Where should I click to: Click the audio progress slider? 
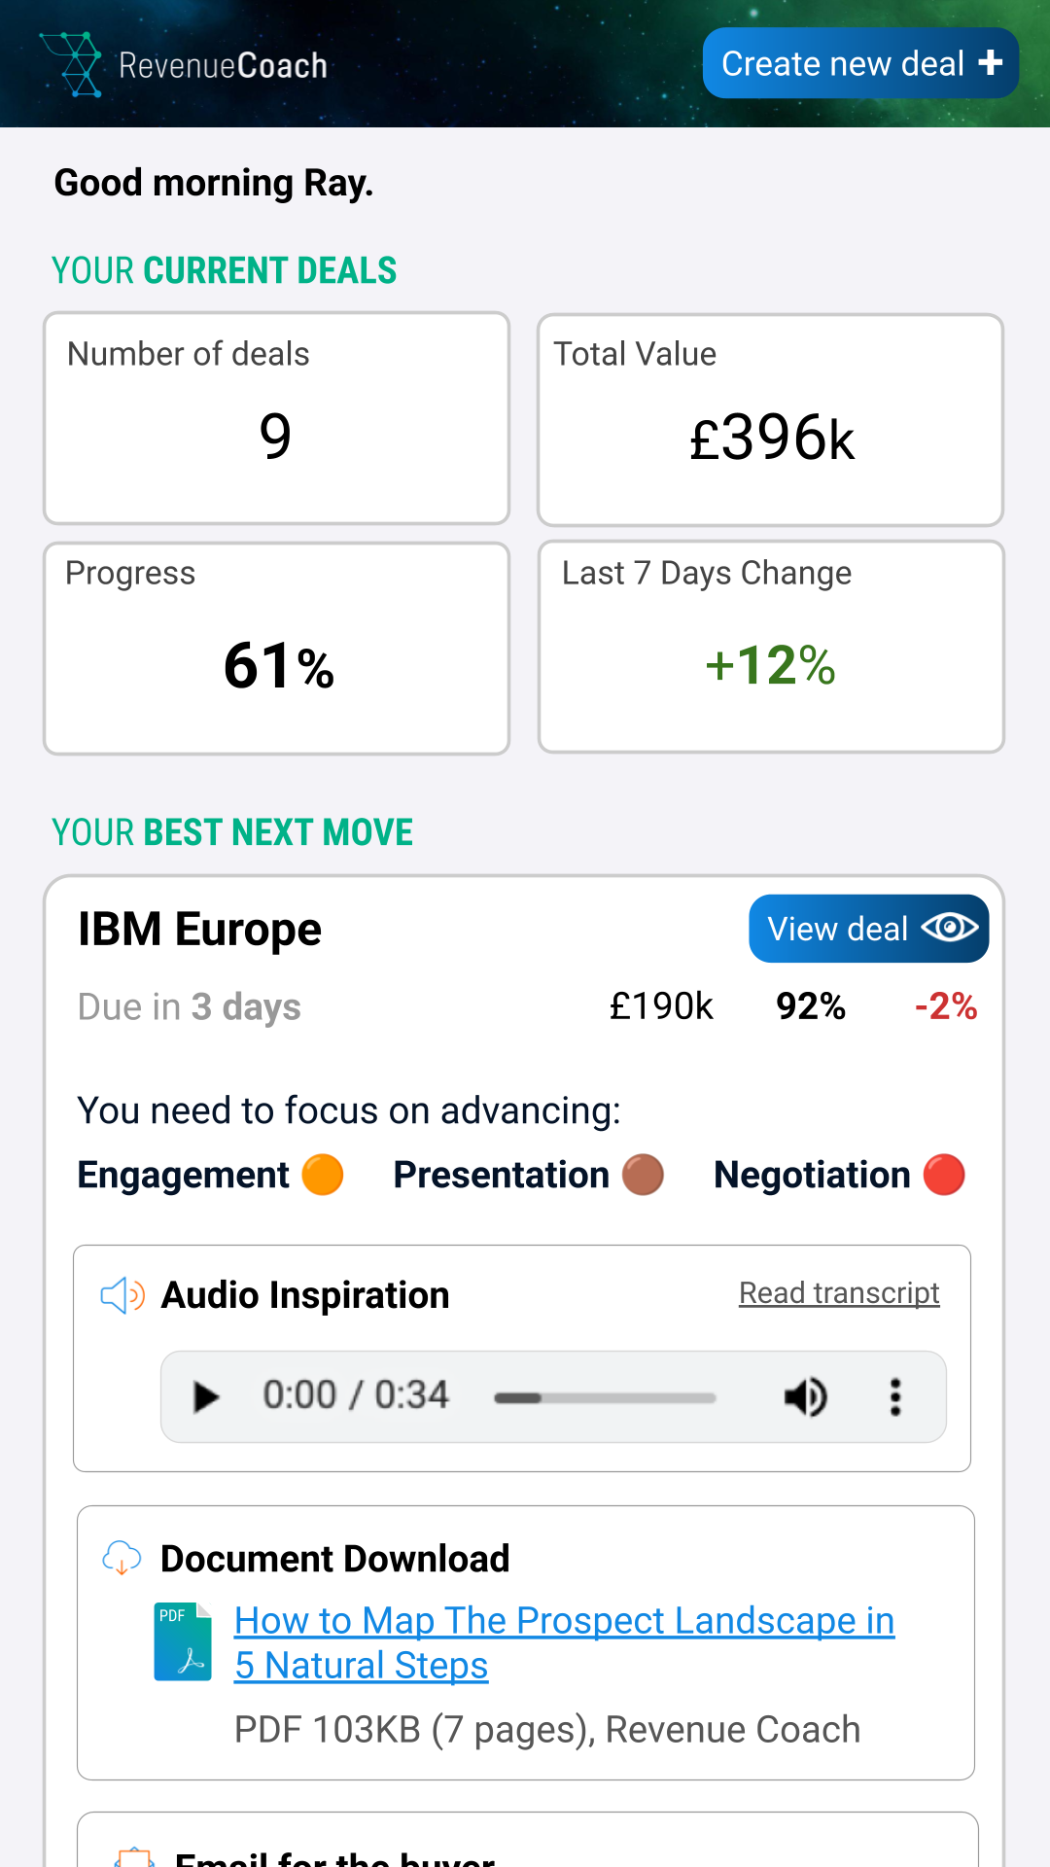point(605,1398)
